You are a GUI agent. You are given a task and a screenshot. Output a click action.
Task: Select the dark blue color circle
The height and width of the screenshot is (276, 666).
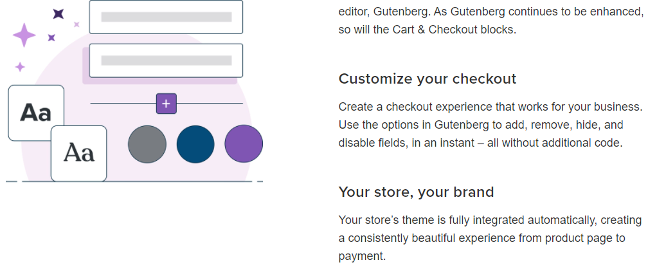195,144
